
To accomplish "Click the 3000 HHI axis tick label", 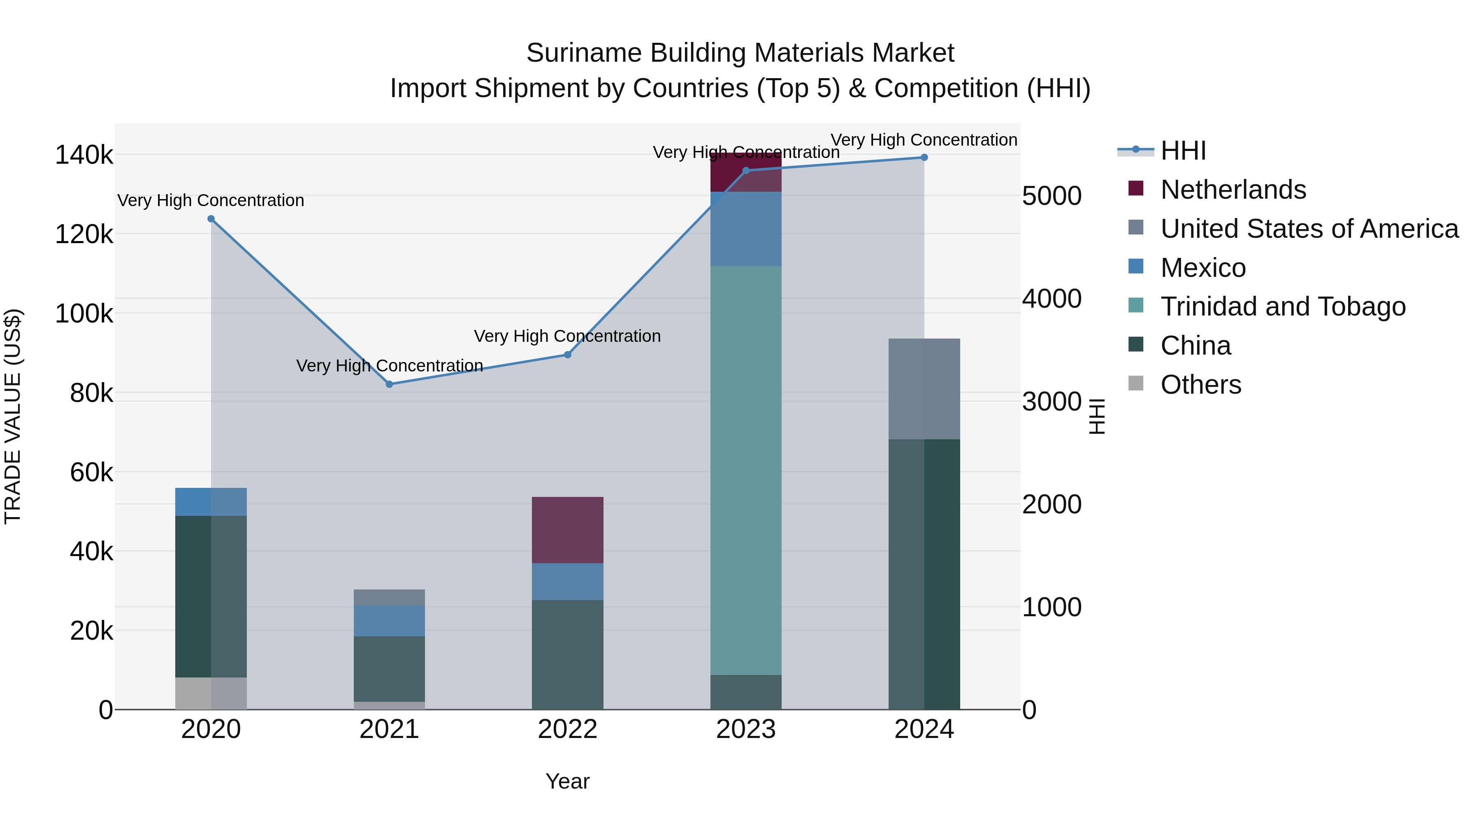I will [x=1052, y=402].
